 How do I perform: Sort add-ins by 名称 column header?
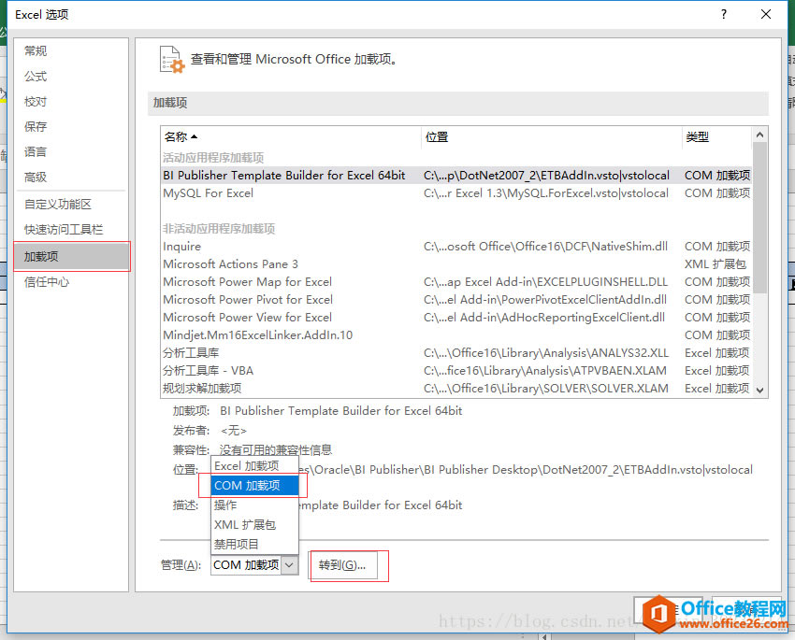291,136
